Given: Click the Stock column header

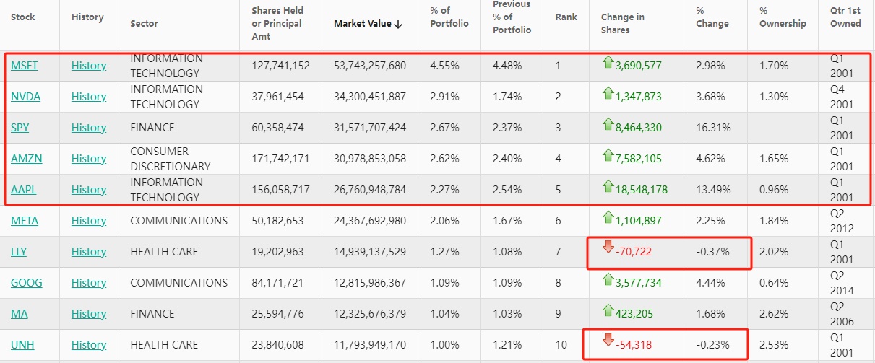Looking at the screenshot, I should (23, 17).
